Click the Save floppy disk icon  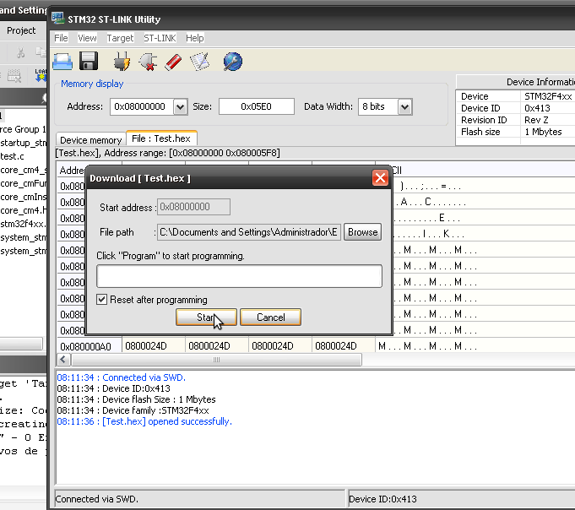[89, 61]
